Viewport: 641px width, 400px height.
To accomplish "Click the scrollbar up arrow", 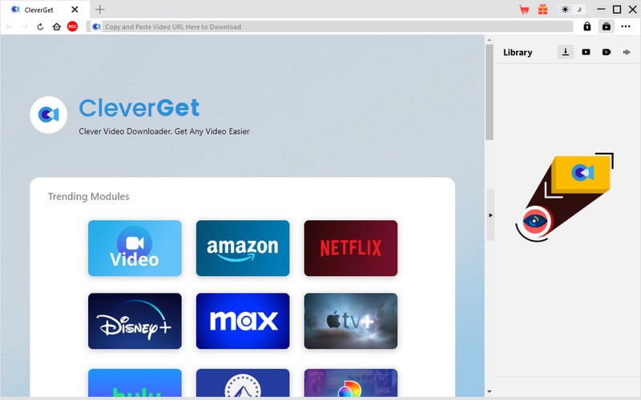I will 490,39.
